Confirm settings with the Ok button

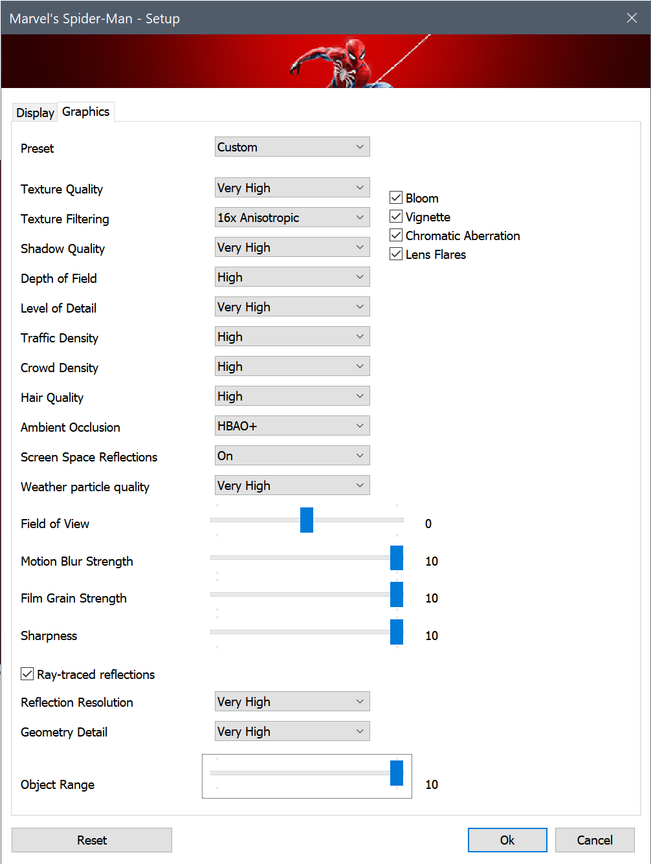507,840
